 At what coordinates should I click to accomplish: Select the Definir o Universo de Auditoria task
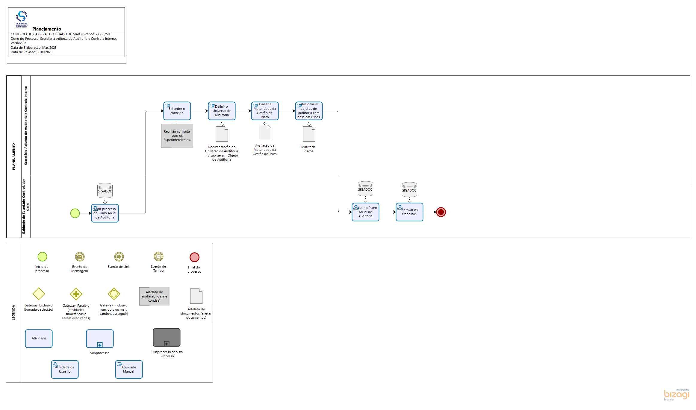(x=222, y=111)
